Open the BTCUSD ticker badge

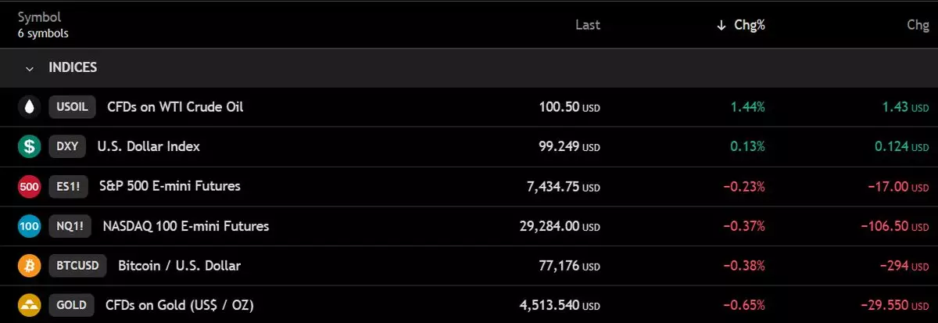point(78,266)
